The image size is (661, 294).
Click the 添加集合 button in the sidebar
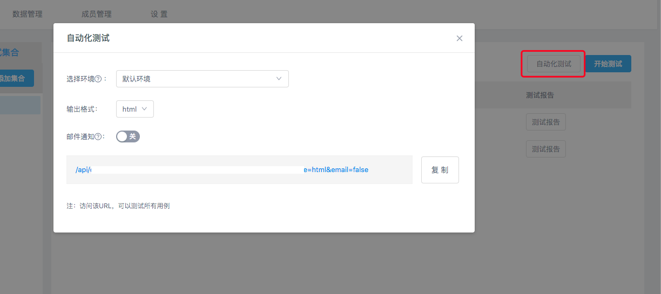(x=16, y=78)
